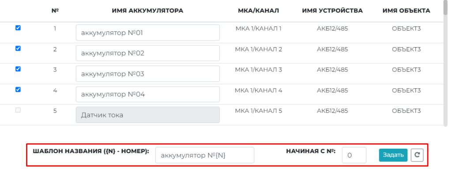452x169 pixels.
Task: Toggle the checkbox for row 3
Action: pos(18,69)
